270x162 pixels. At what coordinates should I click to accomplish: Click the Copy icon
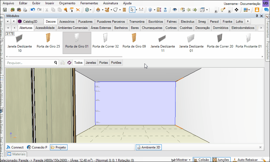click(x=53, y=10)
